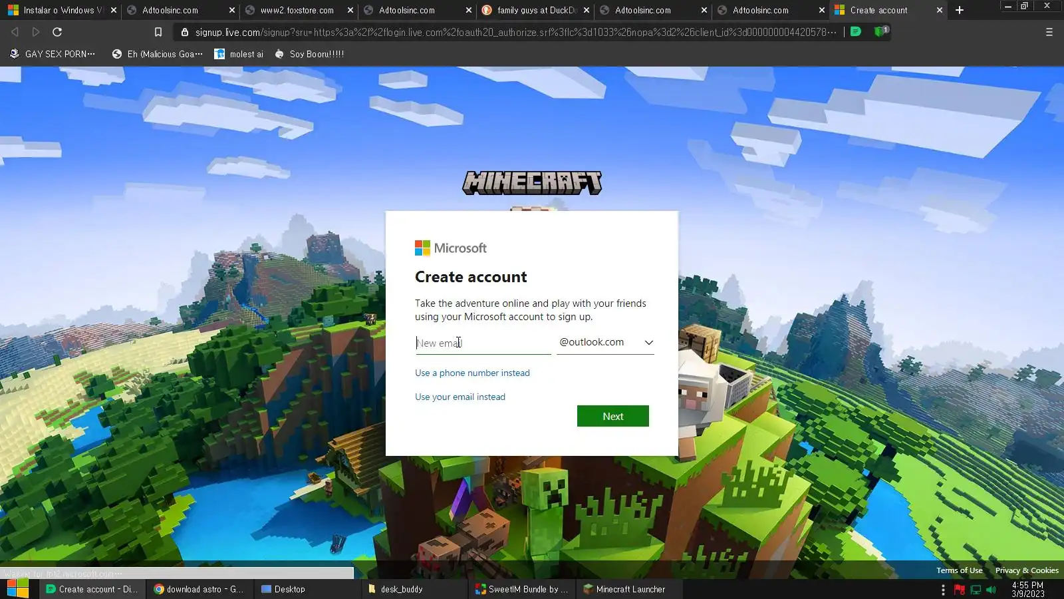1064x599 pixels.
Task: Click the padlock site security icon
Action: click(185, 32)
